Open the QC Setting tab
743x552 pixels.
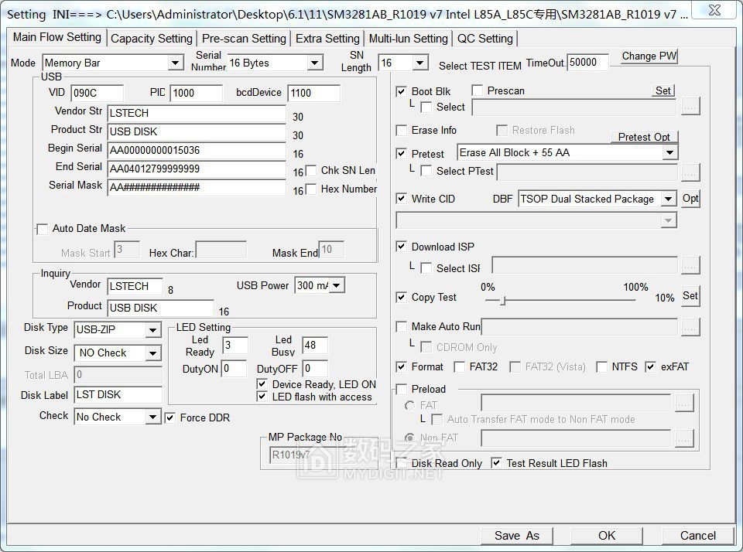tap(484, 39)
